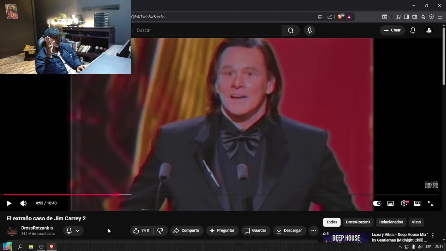Enter fullscreen with the expand arrows icon
Screen dimensions: 446x251
click(431, 203)
